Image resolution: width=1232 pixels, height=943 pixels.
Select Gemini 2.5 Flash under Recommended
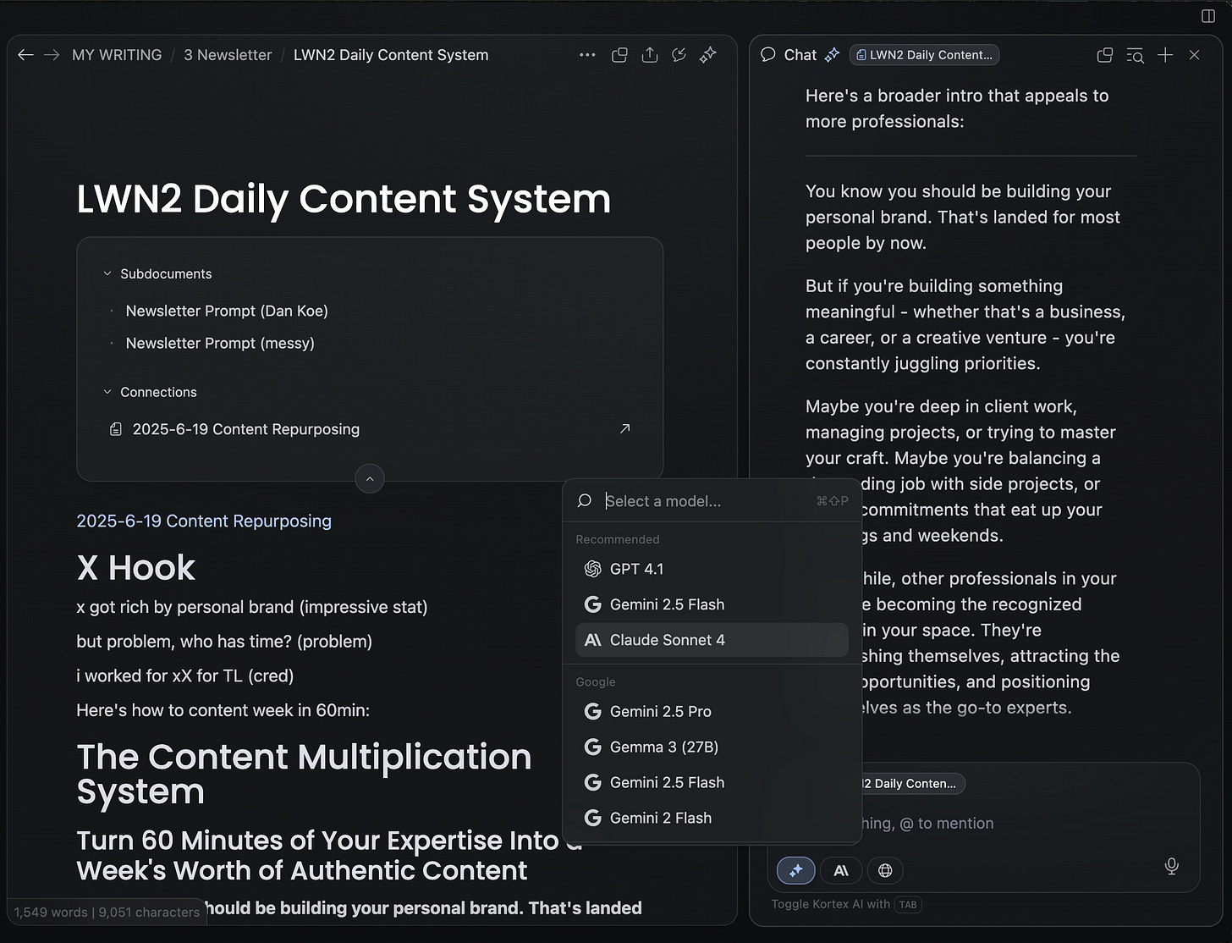pos(712,604)
